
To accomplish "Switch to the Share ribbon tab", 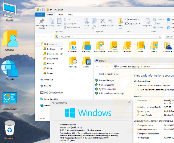I will [x=61, y=15].
